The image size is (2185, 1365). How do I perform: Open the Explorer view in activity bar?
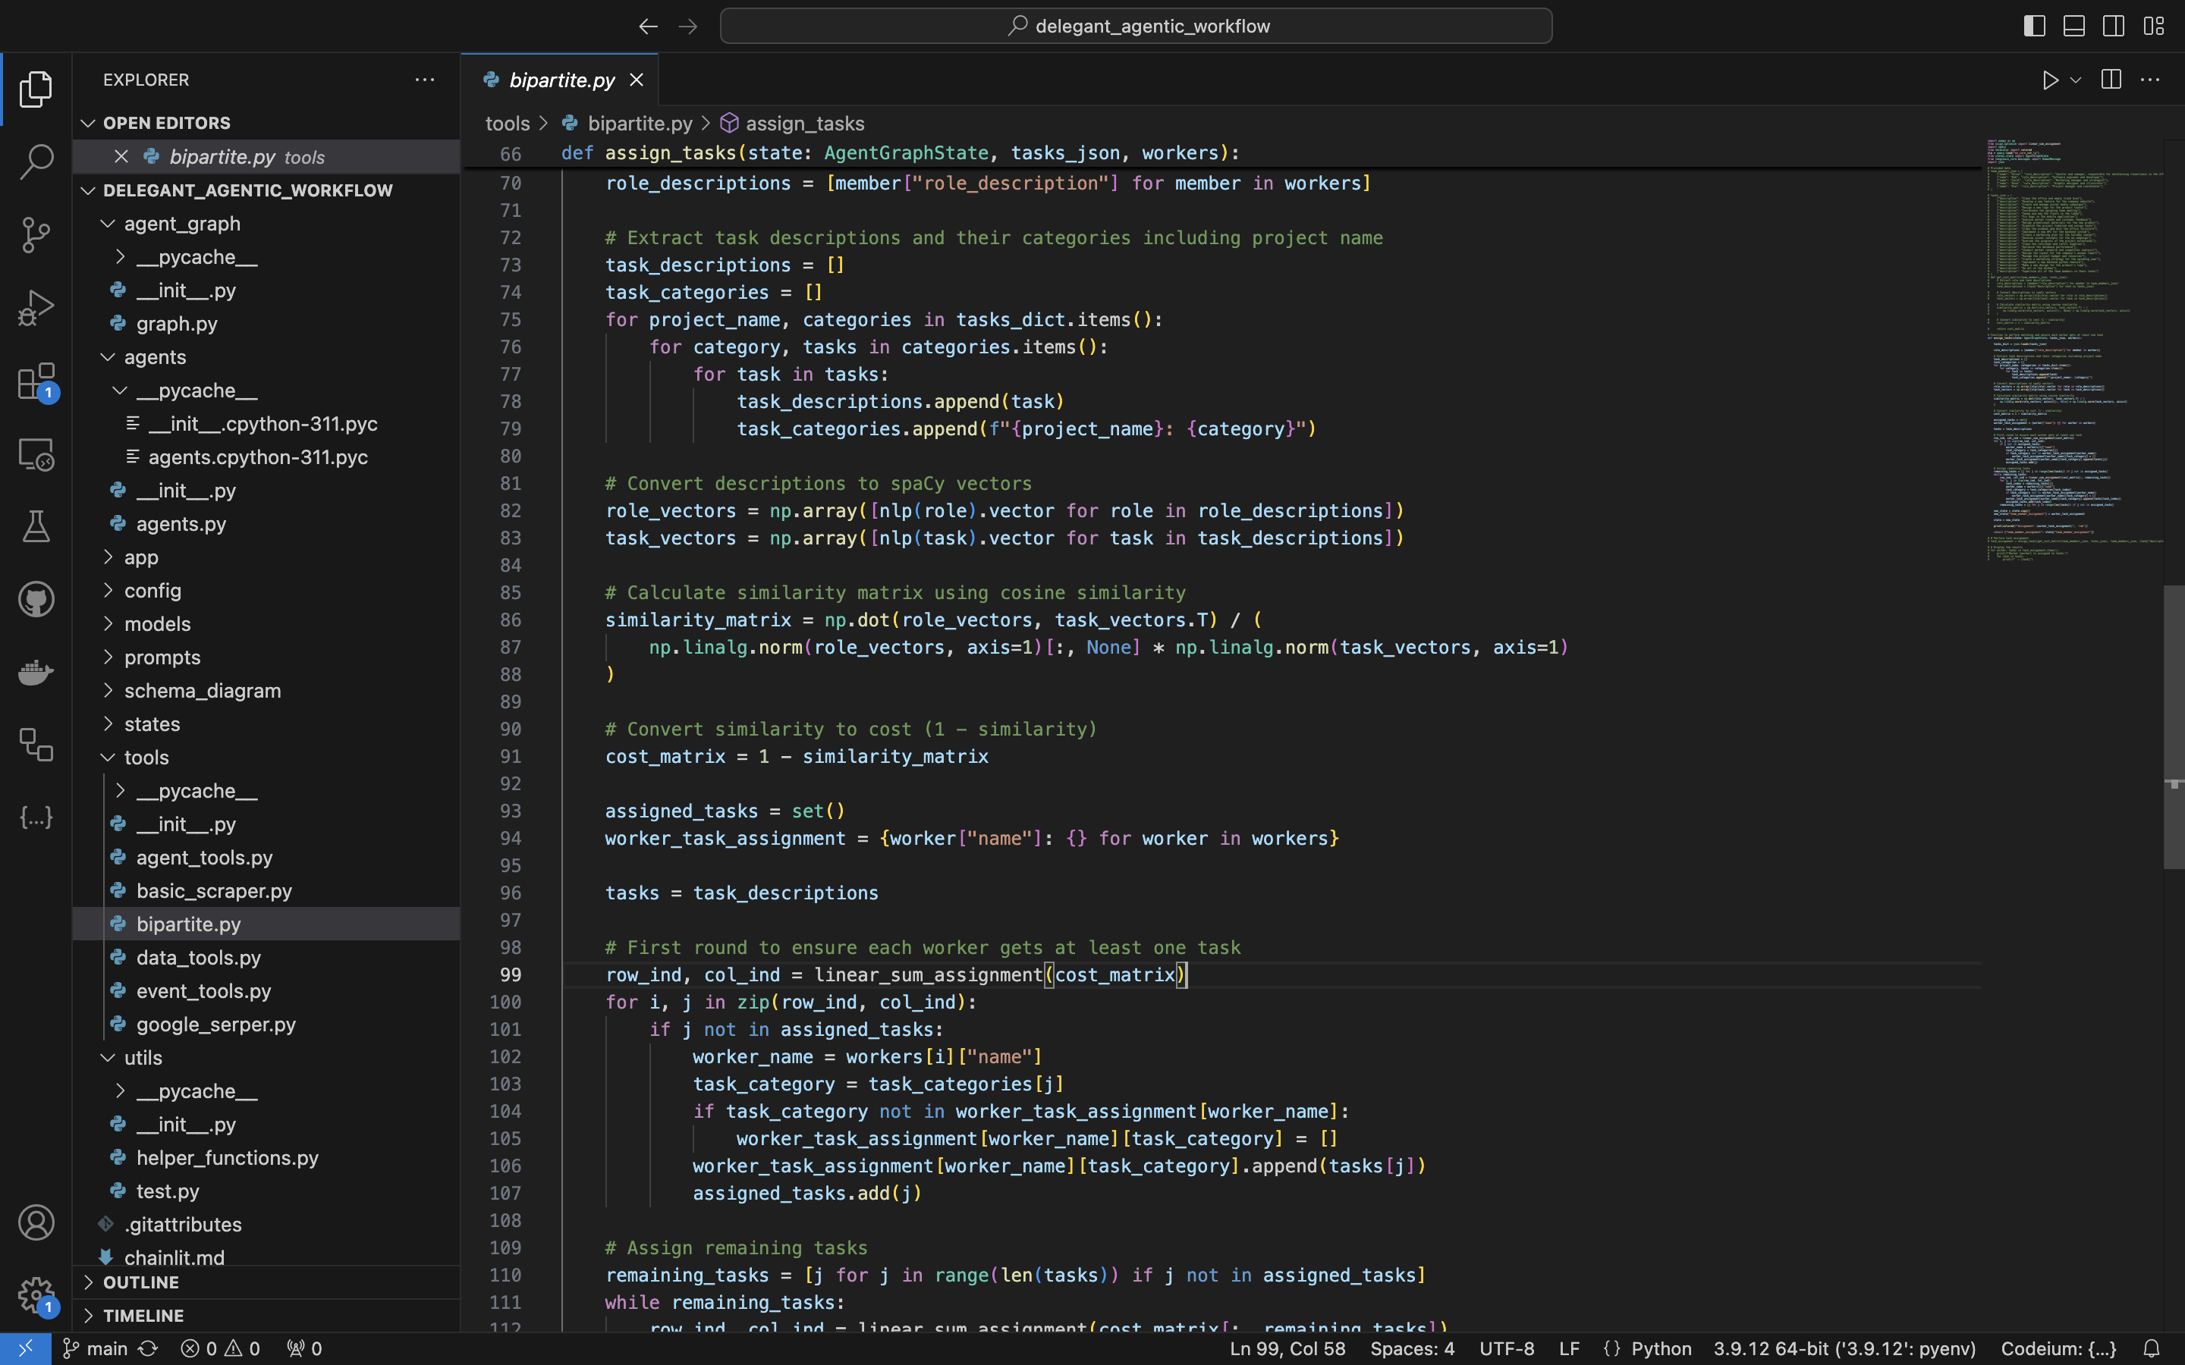pyautogui.click(x=36, y=89)
